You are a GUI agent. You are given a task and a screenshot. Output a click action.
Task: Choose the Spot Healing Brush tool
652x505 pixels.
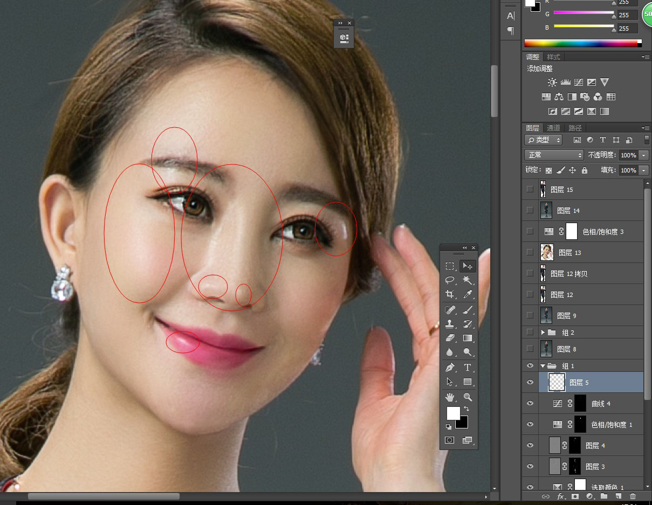coord(449,310)
